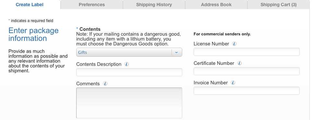This screenshot has width=312, height=120.
Task: Open Invoice Number info icon
Action: [x=233, y=83]
